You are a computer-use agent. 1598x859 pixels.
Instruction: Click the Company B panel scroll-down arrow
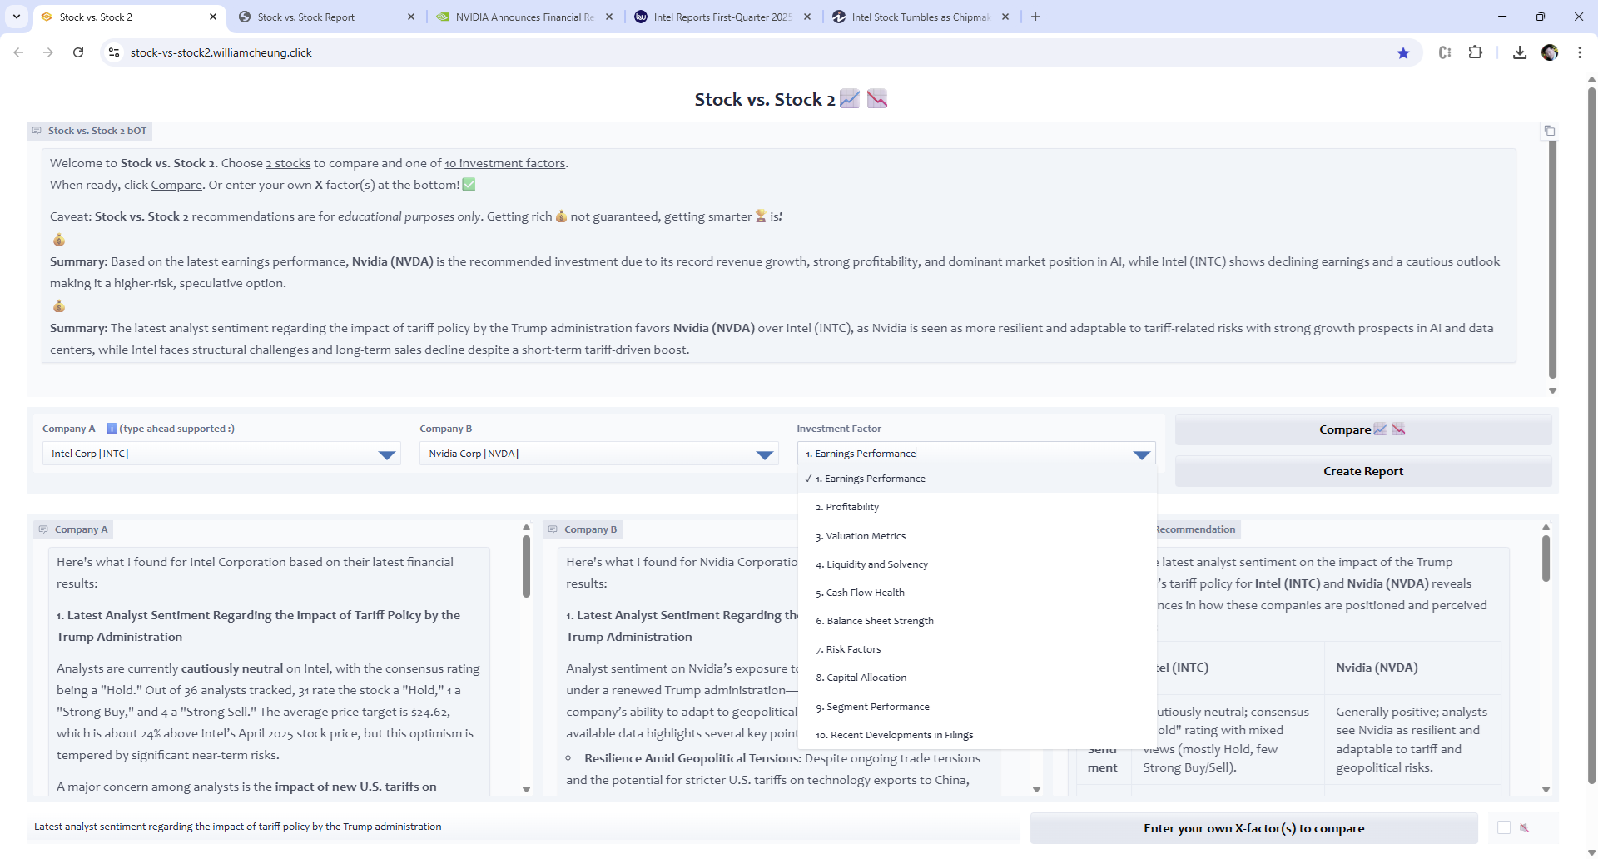(x=1036, y=789)
